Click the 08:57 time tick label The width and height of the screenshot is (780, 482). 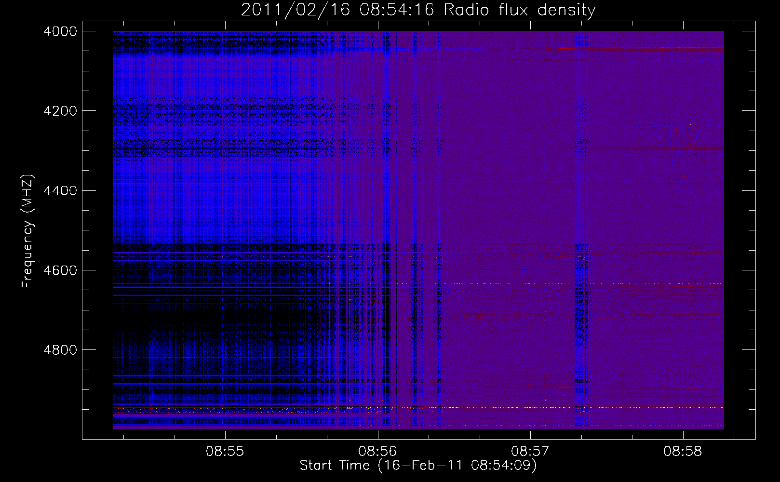[530, 452]
